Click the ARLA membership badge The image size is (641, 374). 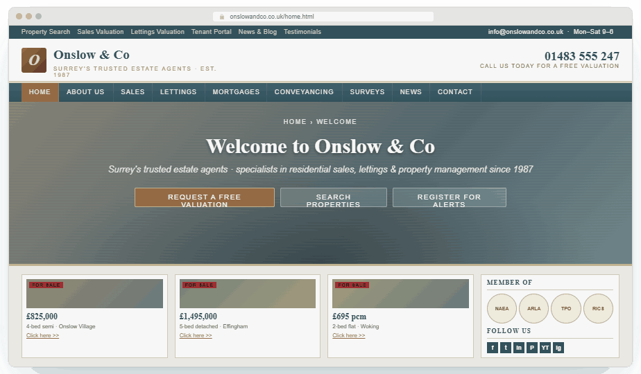pos(533,308)
